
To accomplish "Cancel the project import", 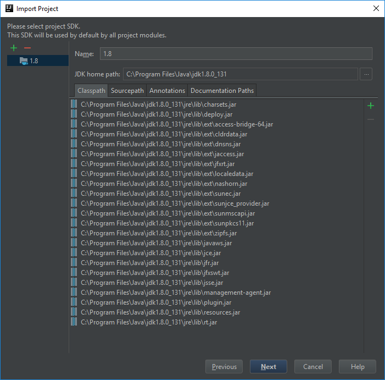I will 313,366.
